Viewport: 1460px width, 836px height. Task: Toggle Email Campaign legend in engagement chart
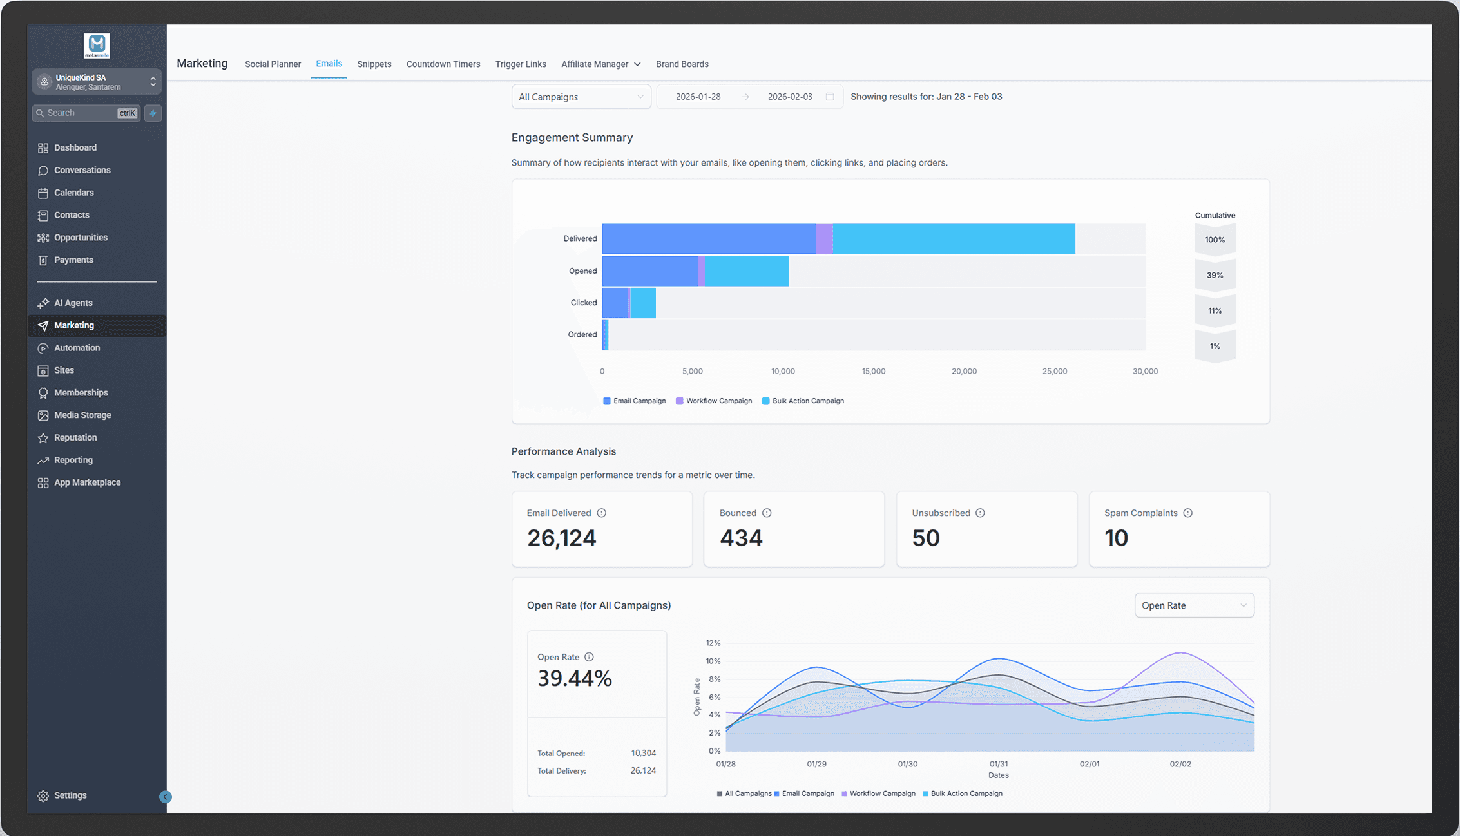(634, 401)
